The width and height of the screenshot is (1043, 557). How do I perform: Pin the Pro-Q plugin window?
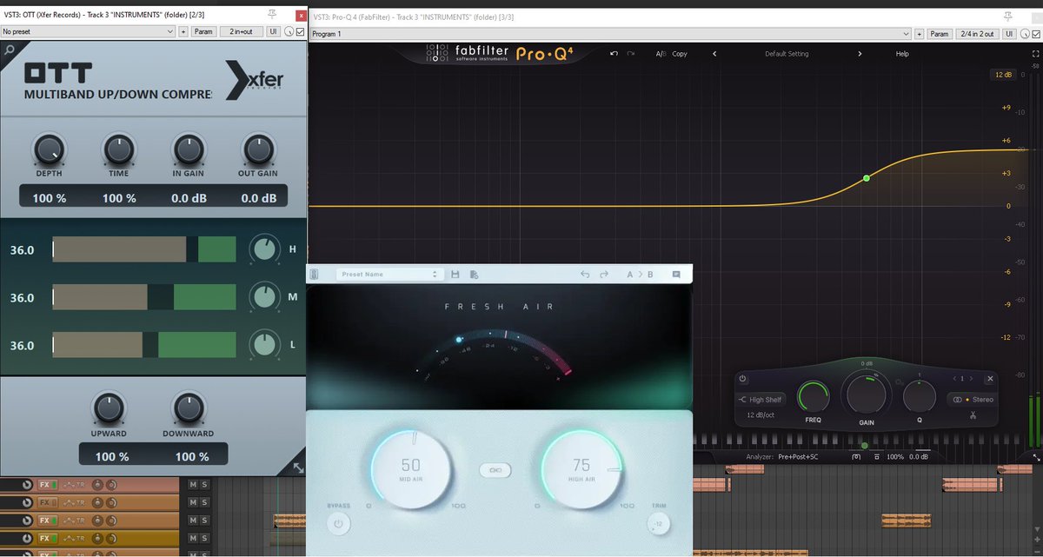click(x=1008, y=16)
